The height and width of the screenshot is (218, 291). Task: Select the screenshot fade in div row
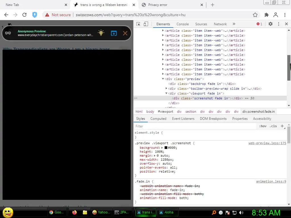(x=210, y=98)
